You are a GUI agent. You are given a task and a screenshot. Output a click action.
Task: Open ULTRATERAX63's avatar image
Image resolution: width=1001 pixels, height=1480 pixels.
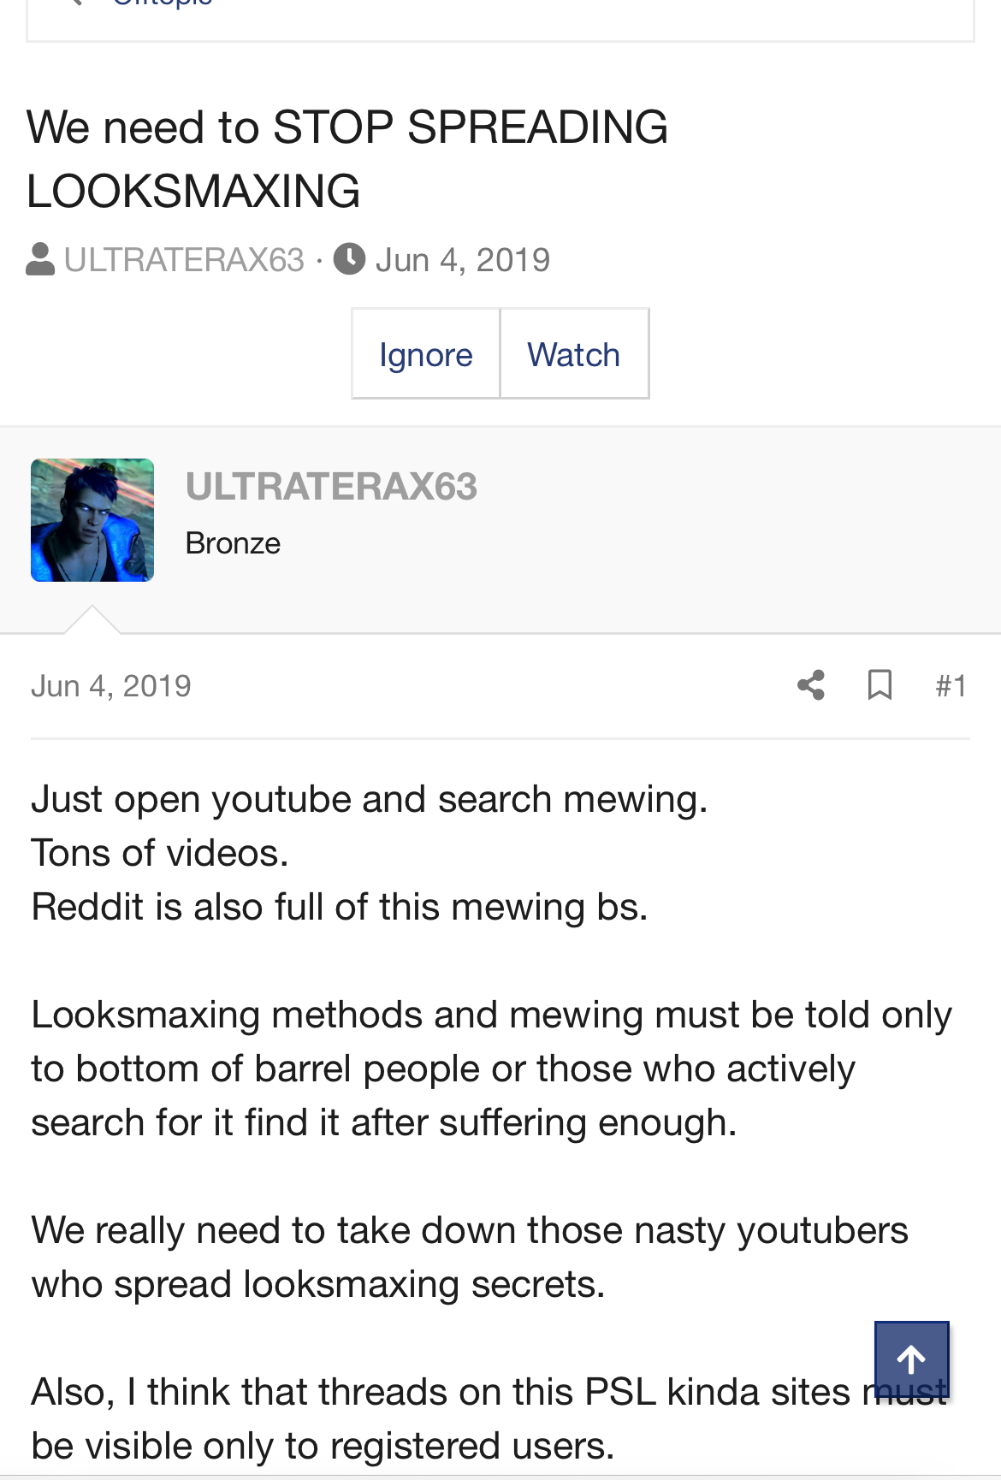92,520
